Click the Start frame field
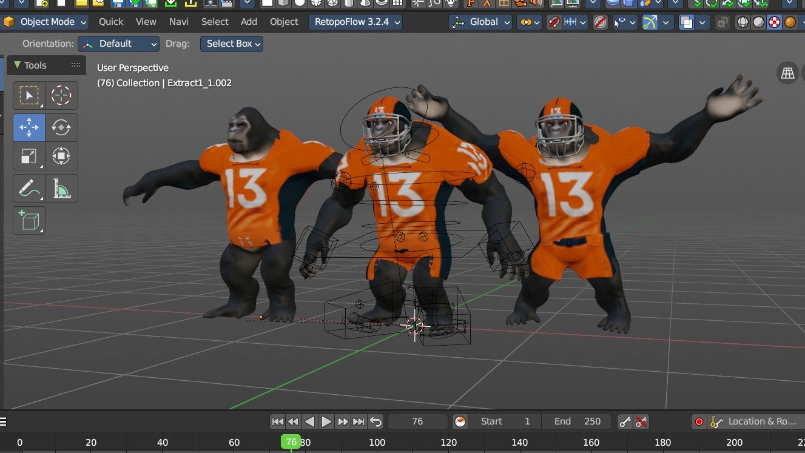The height and width of the screenshot is (453, 805). 507,421
